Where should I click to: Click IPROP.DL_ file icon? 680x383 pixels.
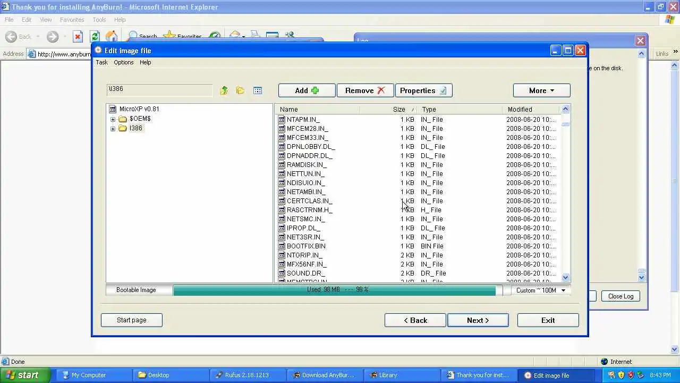point(282,228)
